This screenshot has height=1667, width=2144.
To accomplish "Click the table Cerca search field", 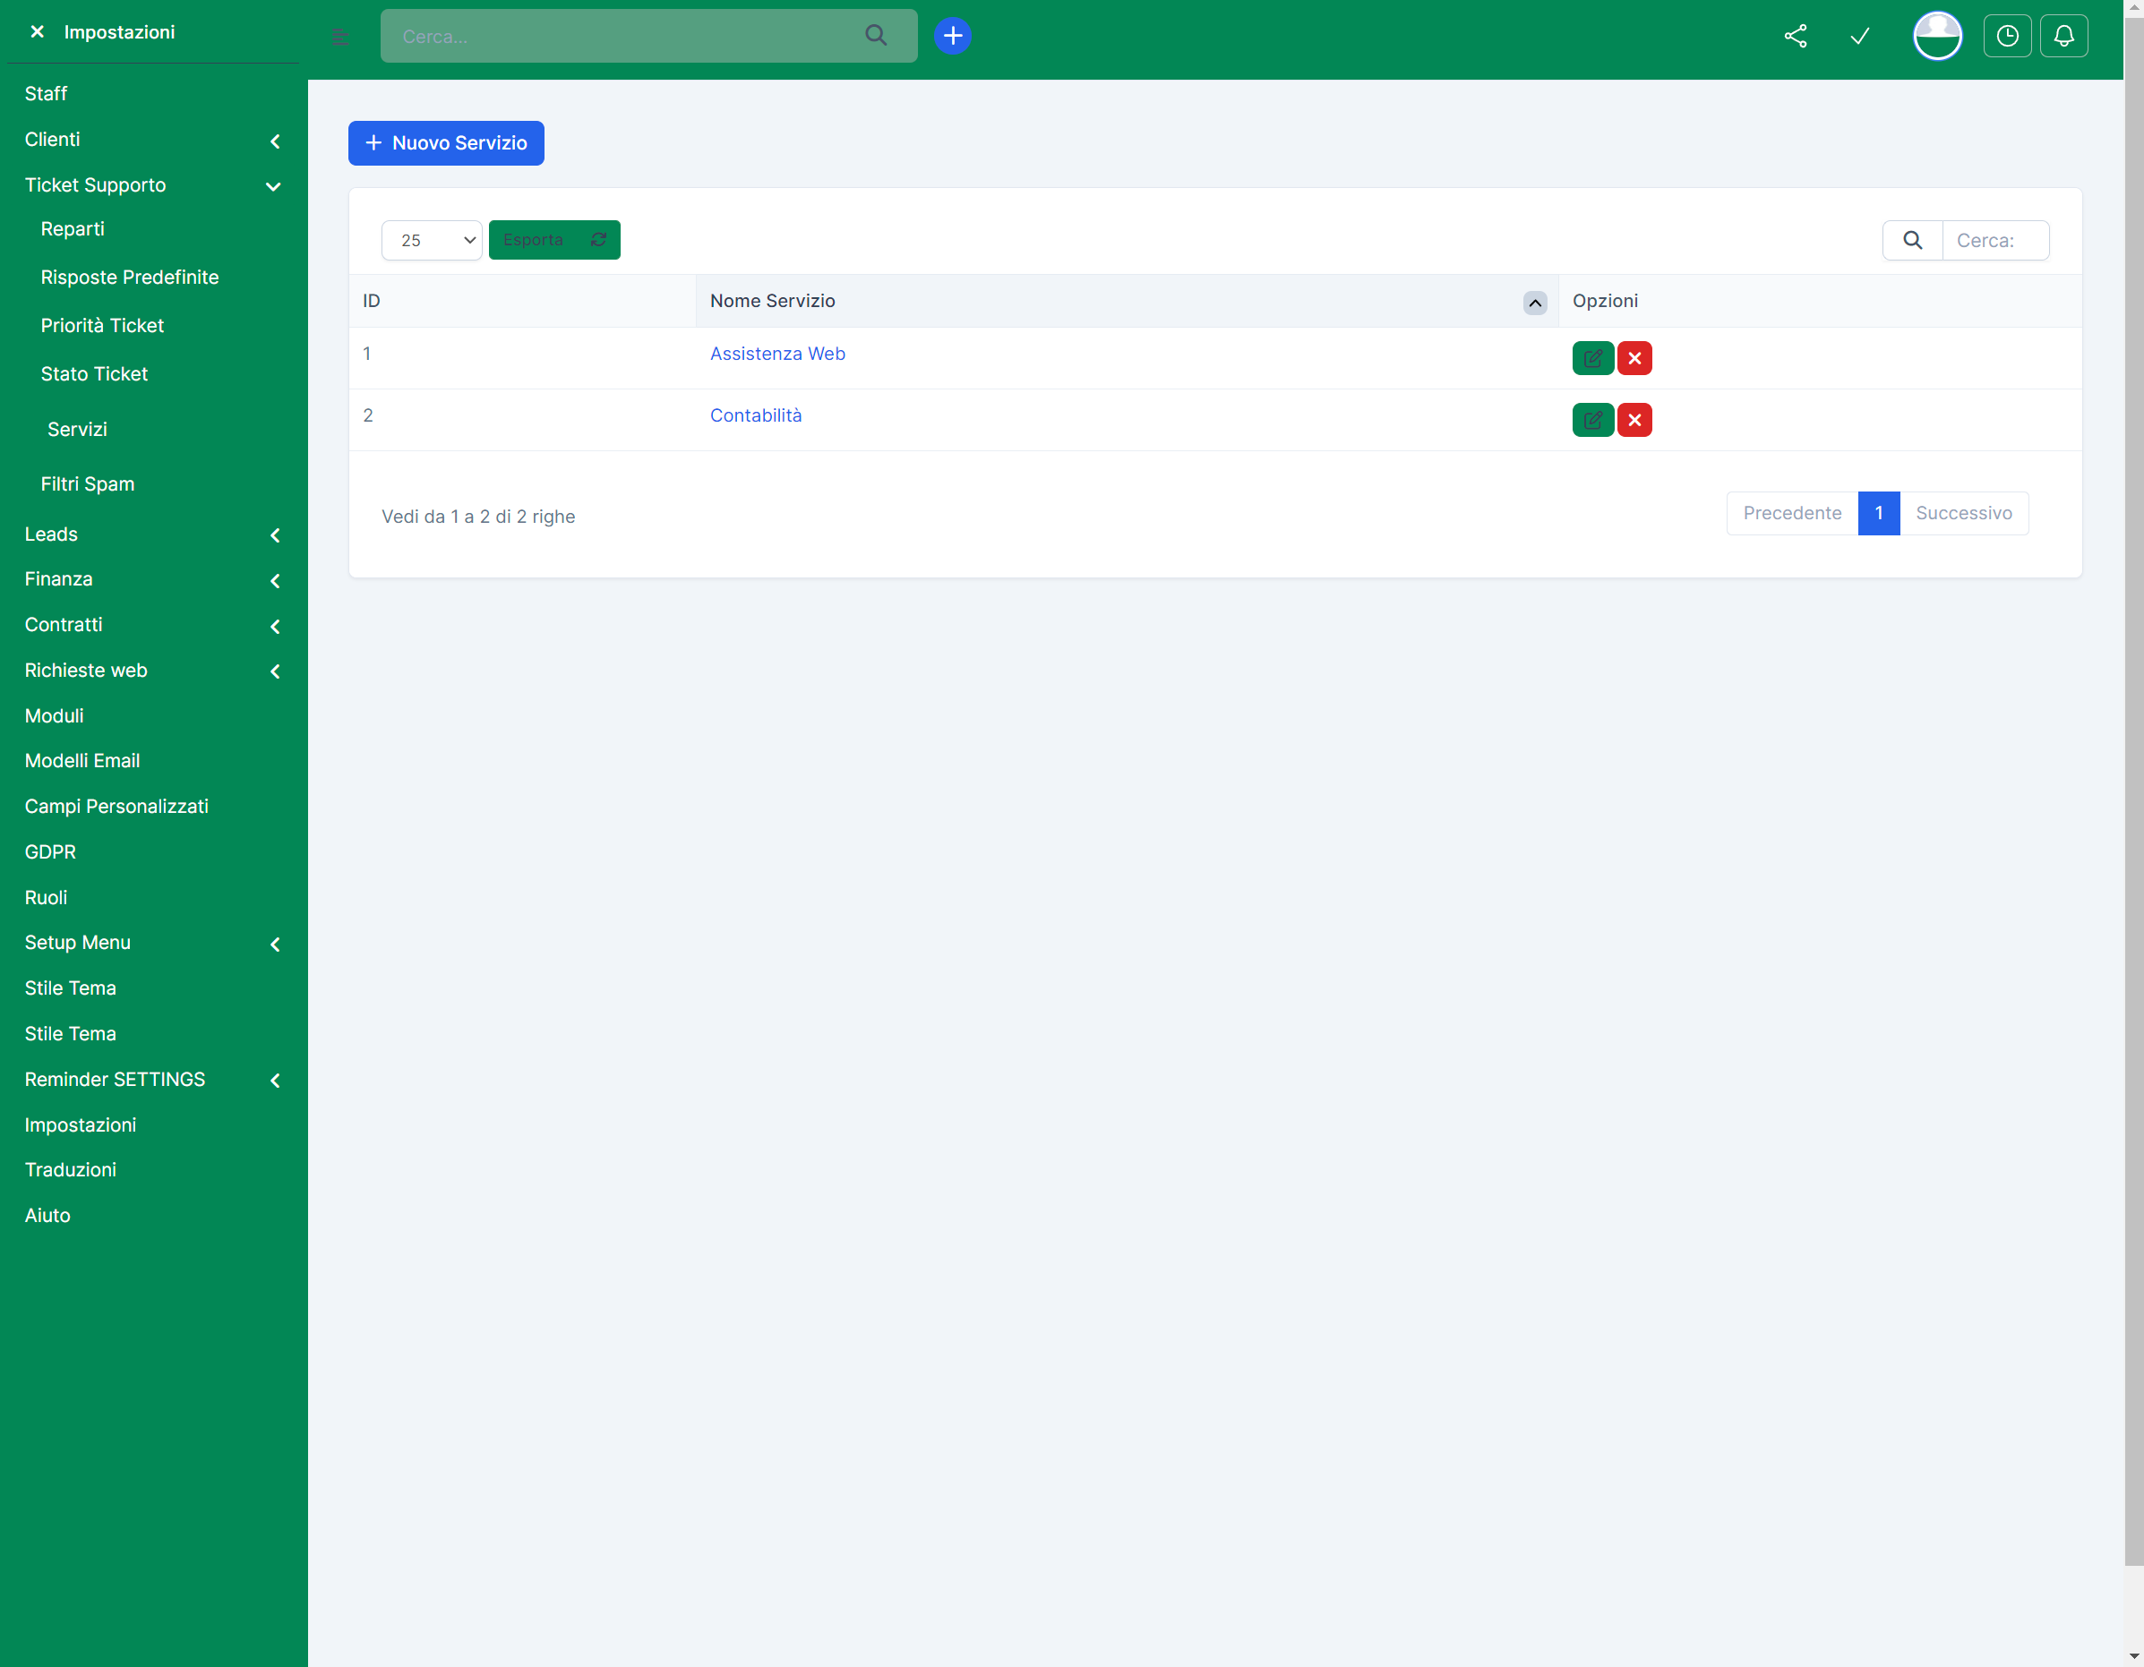I will [1994, 241].
